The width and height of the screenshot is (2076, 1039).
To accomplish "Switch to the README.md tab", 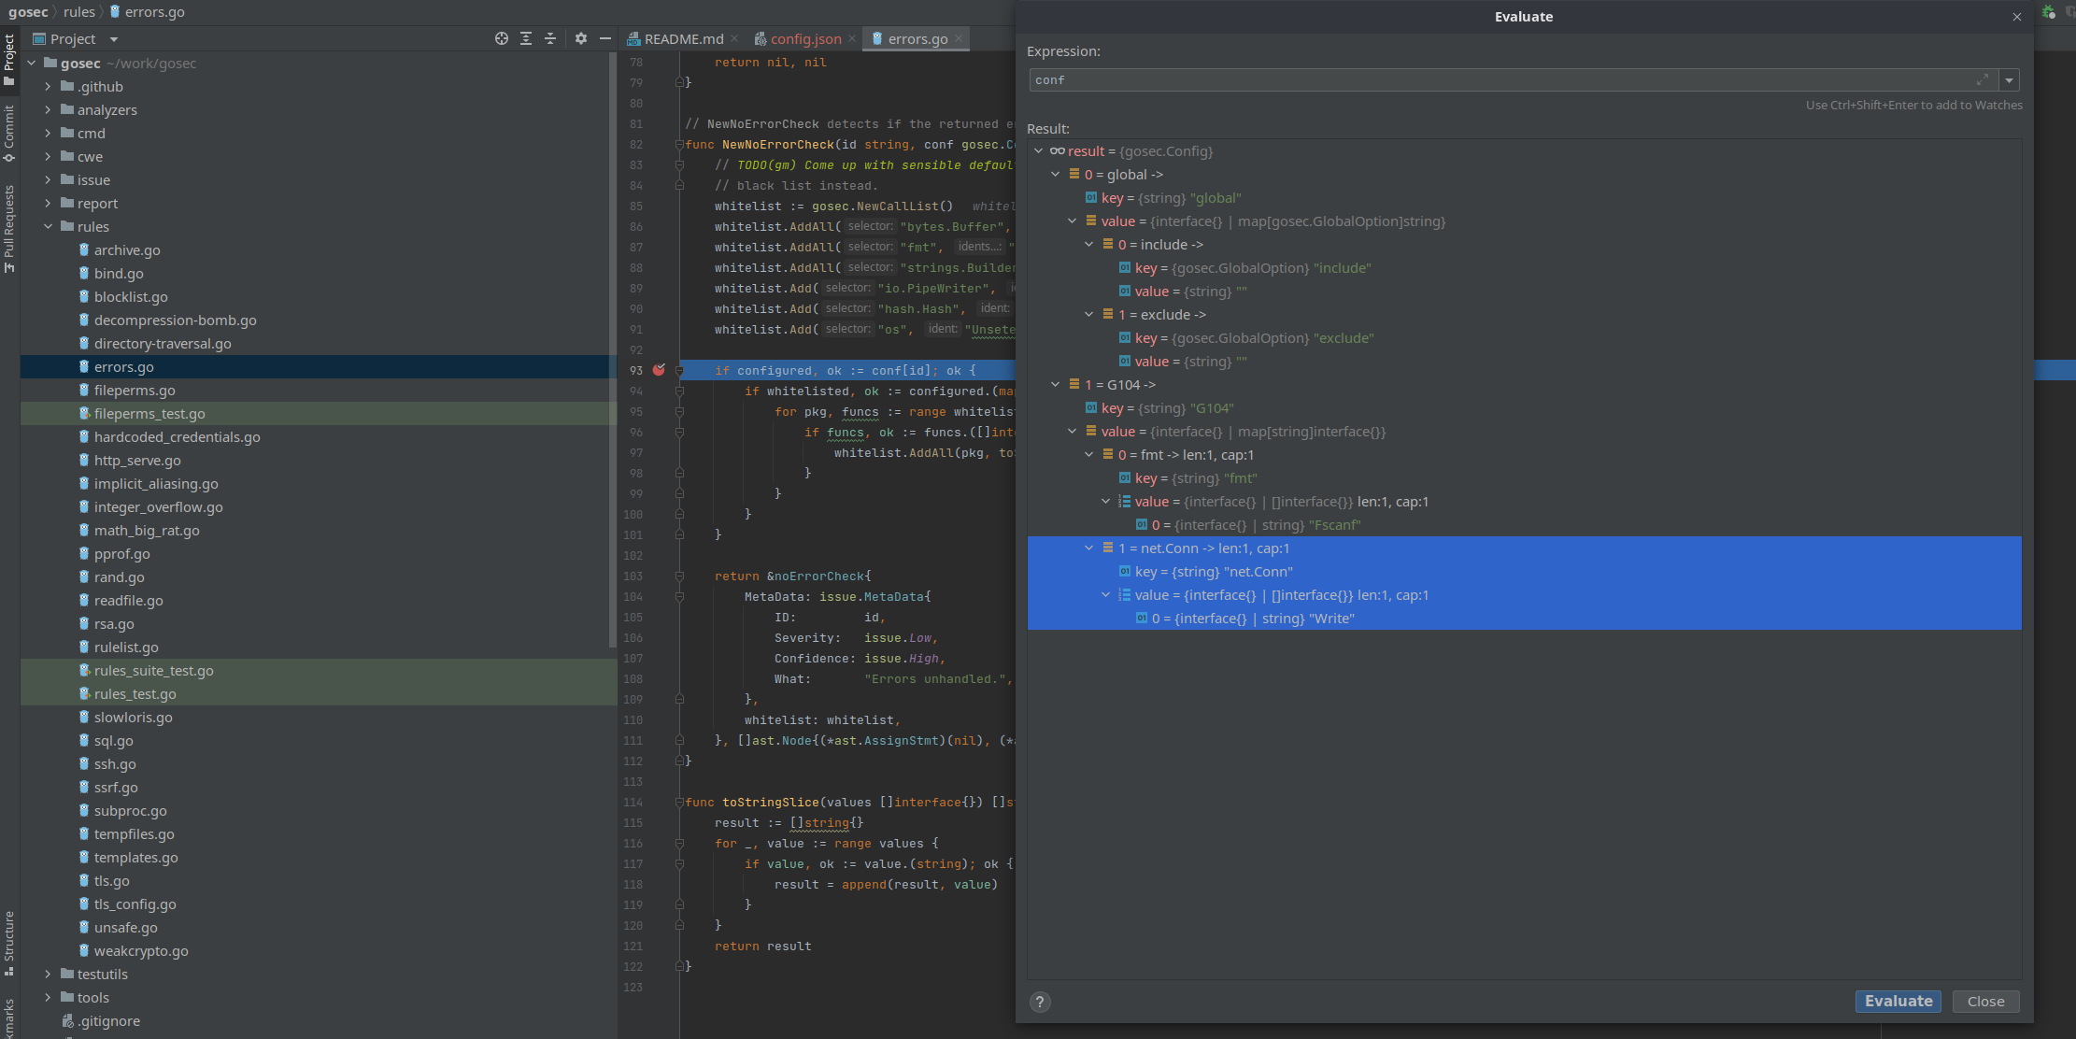I will click(x=683, y=38).
